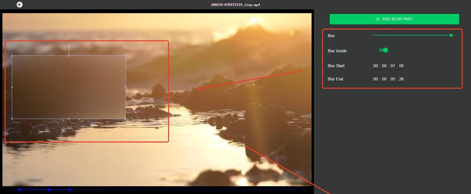Click the Blur End seconds field
This screenshot has width=471, height=194.
click(393, 79)
